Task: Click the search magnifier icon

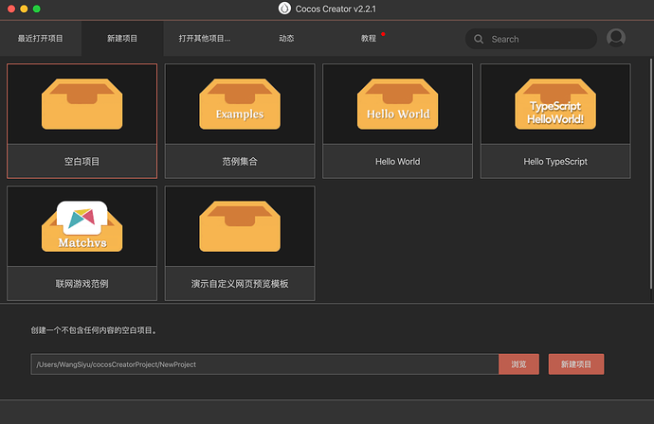Action: pyautogui.click(x=479, y=39)
